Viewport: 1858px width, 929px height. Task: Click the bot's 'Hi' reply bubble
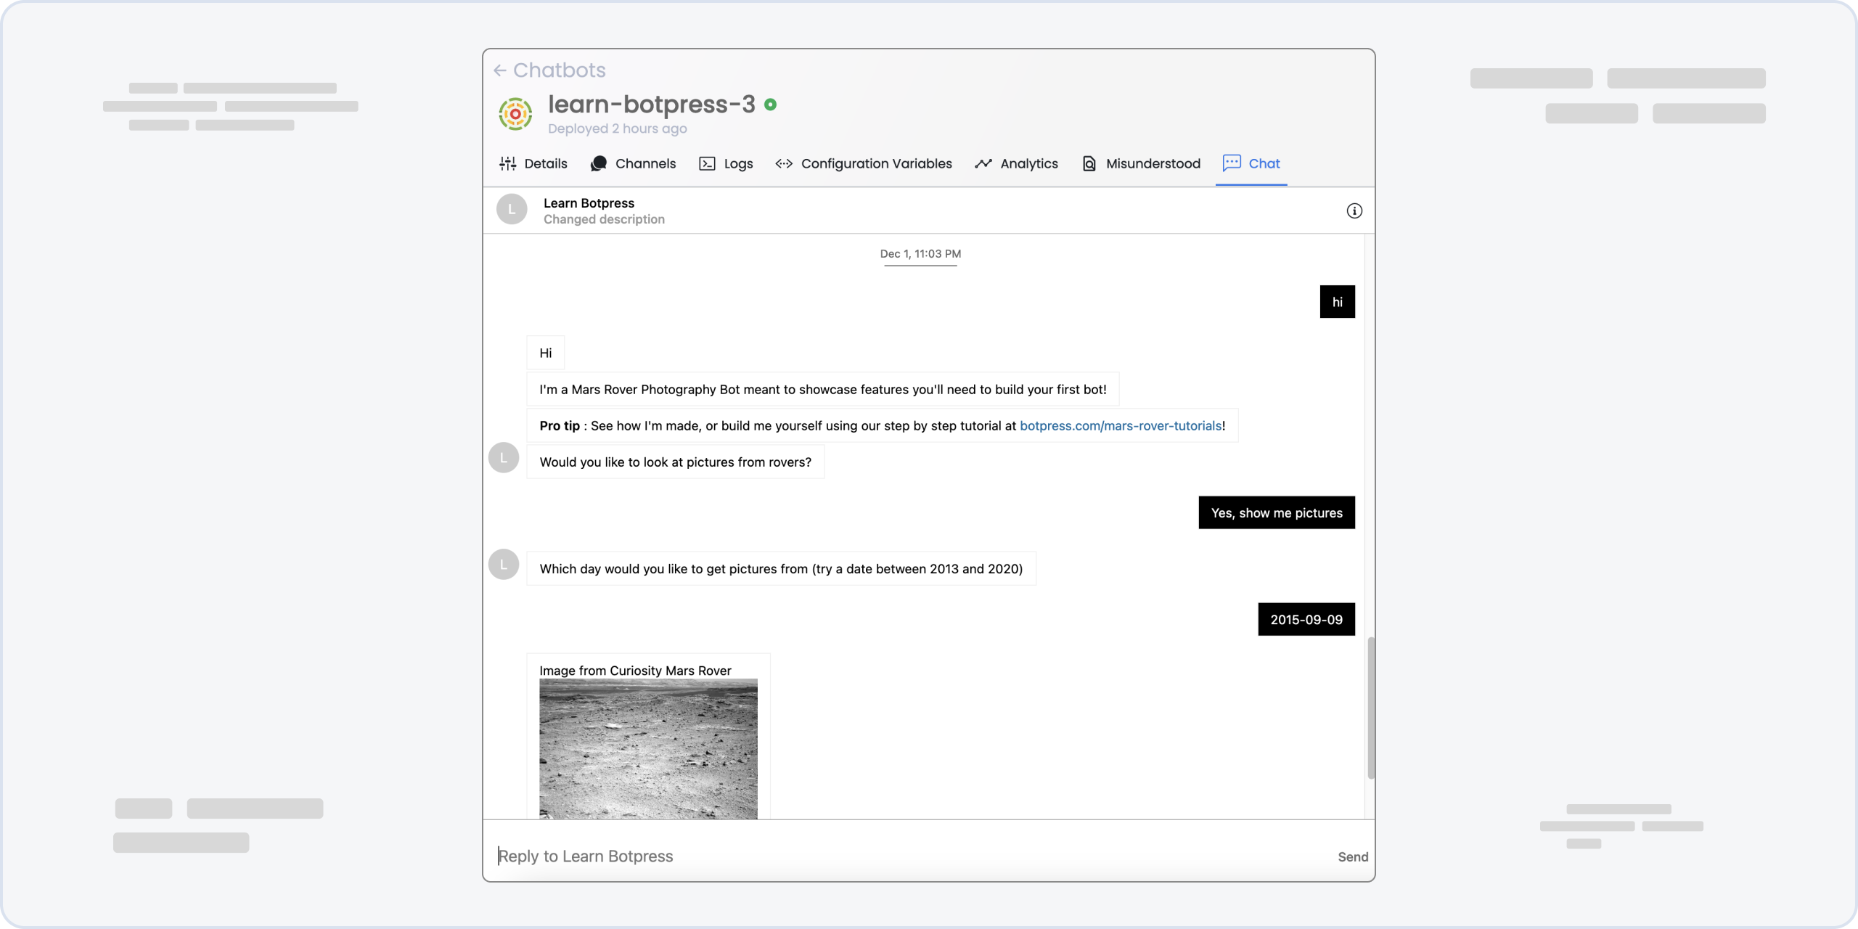coord(546,353)
